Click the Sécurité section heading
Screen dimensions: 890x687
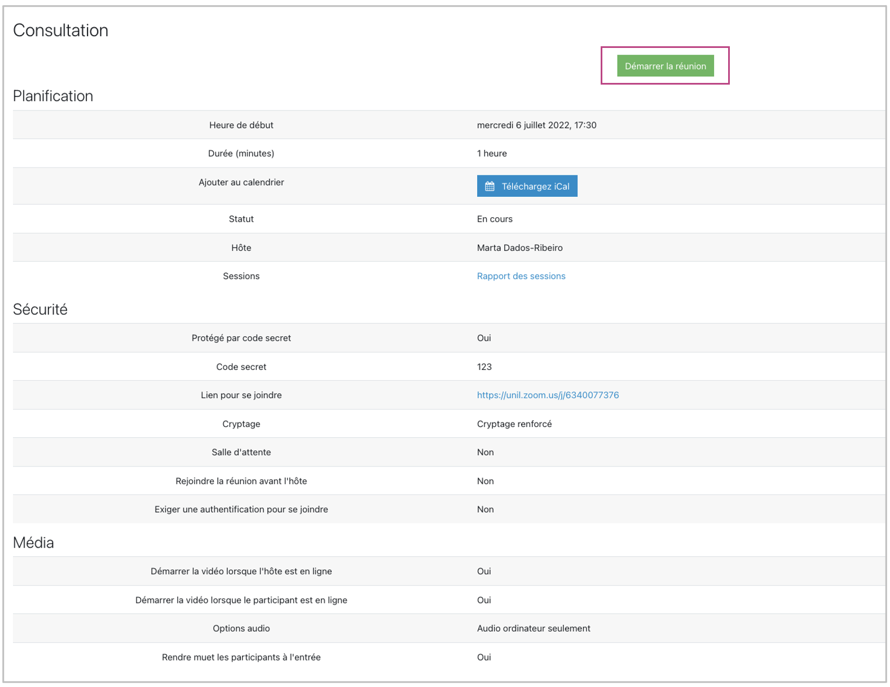tap(40, 309)
